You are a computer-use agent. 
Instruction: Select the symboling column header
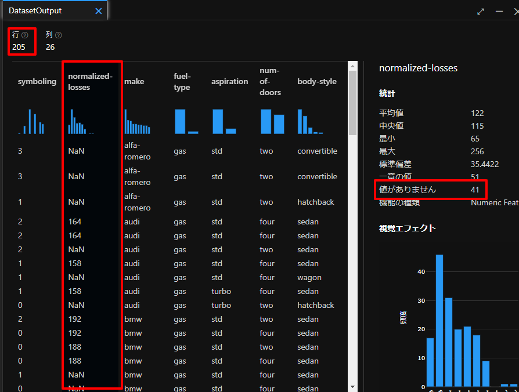[x=37, y=82]
